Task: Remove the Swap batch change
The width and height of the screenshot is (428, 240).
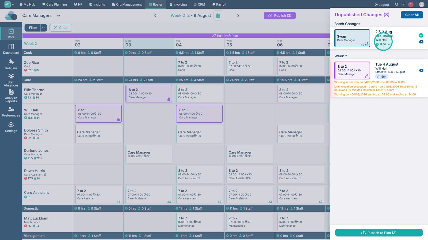Action: click(421, 42)
